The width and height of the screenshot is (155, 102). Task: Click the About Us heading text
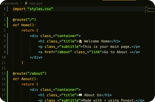(93, 95)
